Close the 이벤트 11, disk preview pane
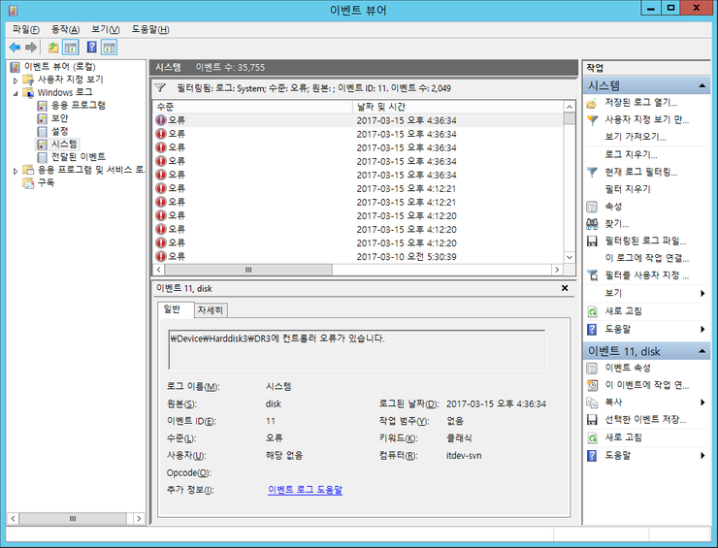The image size is (718, 548). [565, 288]
